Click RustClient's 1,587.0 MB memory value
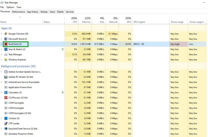The width and height of the screenshot is (208, 137). pyautogui.click(x=85, y=44)
